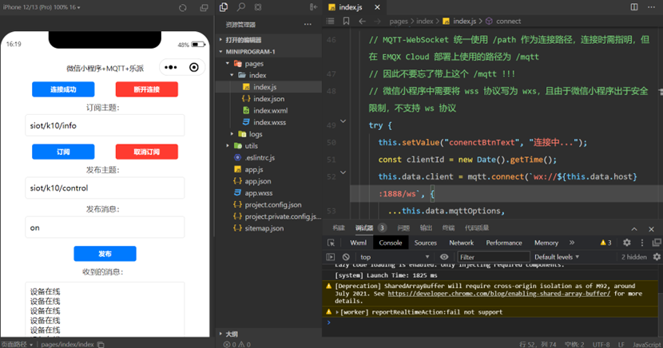Toggle the outline list icon in the editor toolbar
Image resolution: width=663 pixels, height=348 pixels.
click(331, 21)
